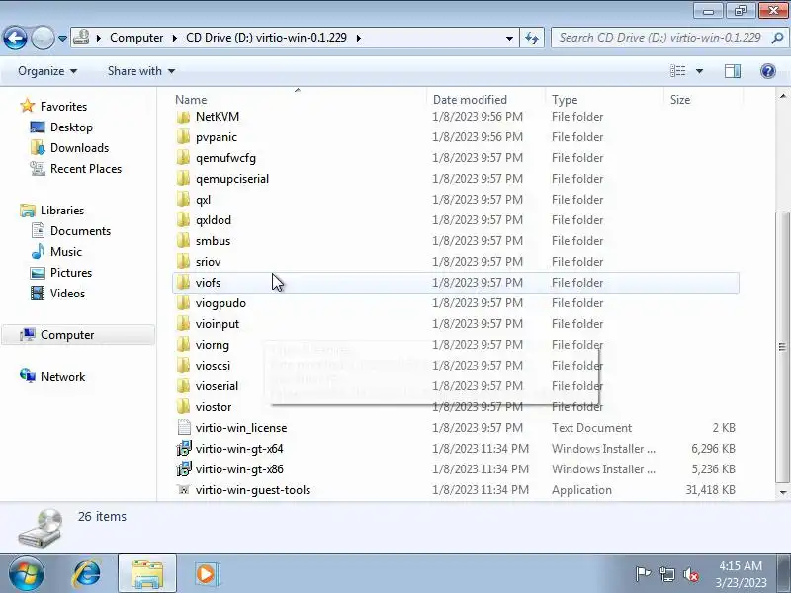Open Downloads in navigation pane
Image resolution: width=791 pixels, height=593 pixels.
[79, 147]
